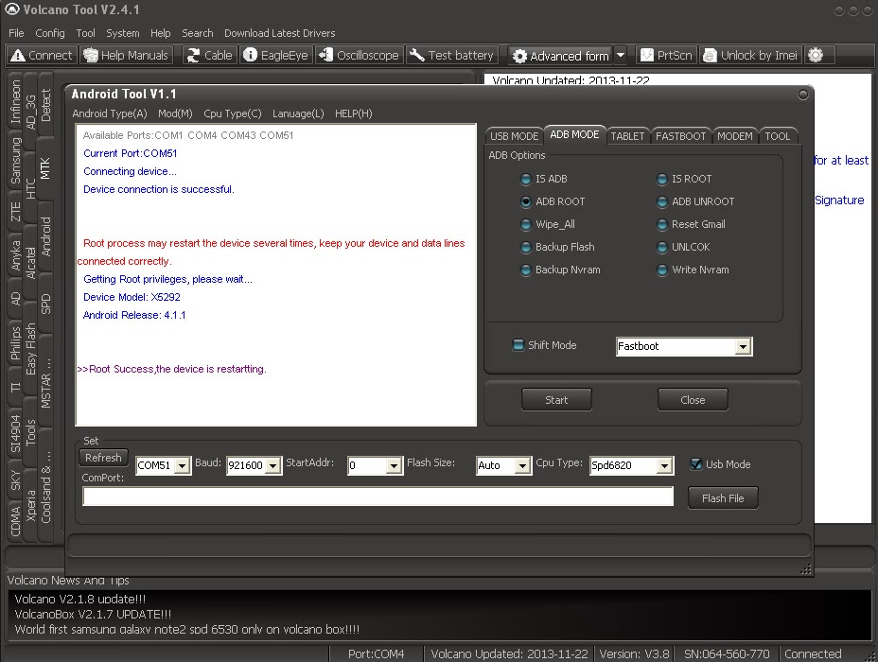The height and width of the screenshot is (662, 878).
Task: Select the Samsung vertical side tab
Action: 15,161
